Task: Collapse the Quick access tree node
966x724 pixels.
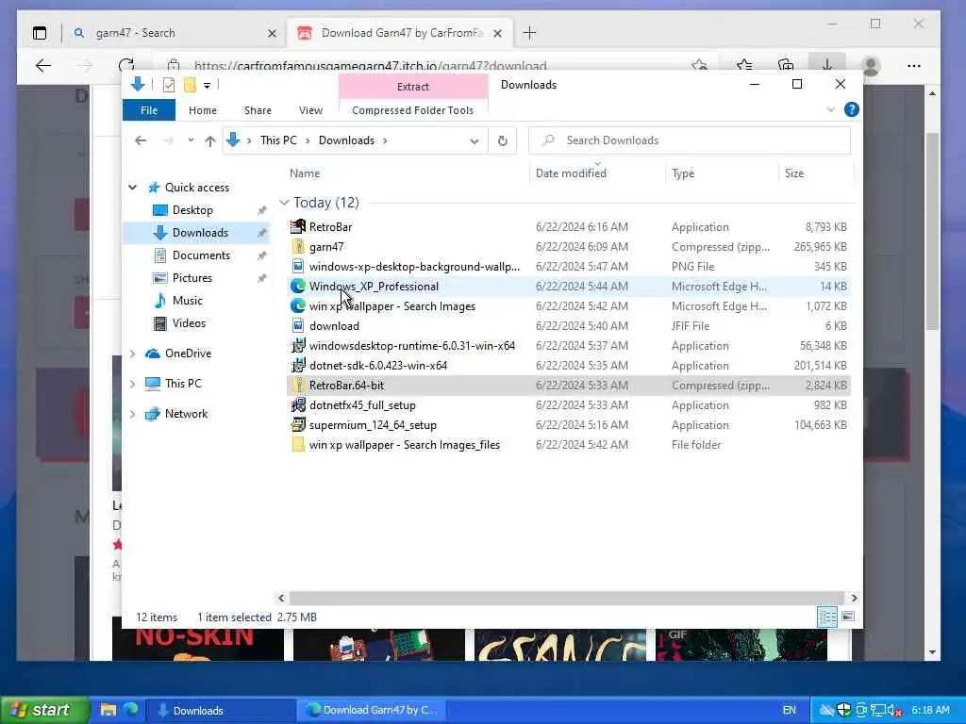Action: point(132,188)
